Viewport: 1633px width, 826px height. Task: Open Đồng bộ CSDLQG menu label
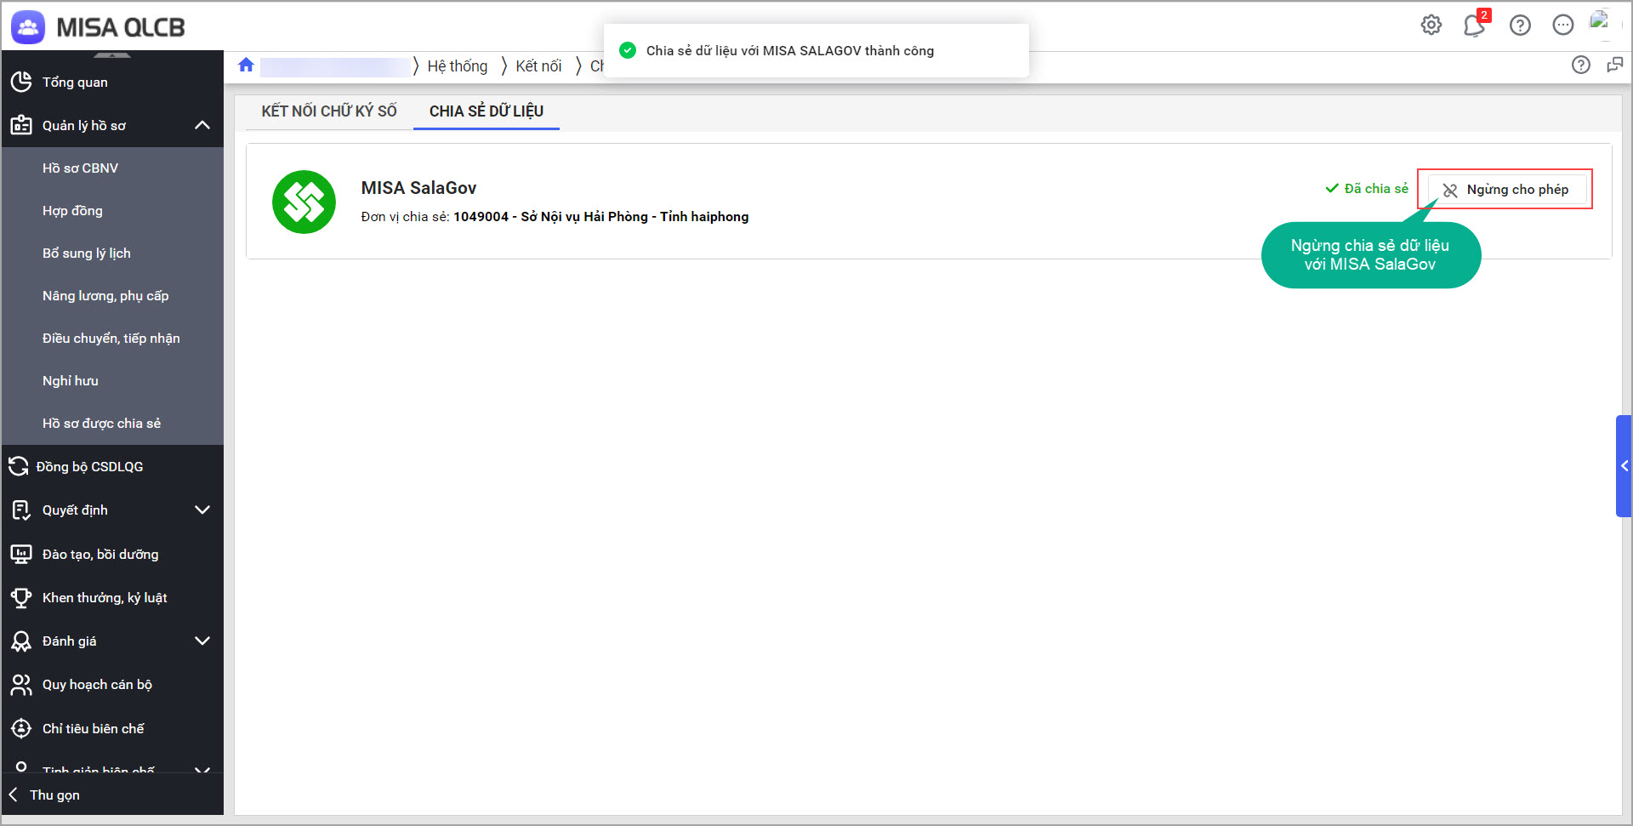pos(89,467)
